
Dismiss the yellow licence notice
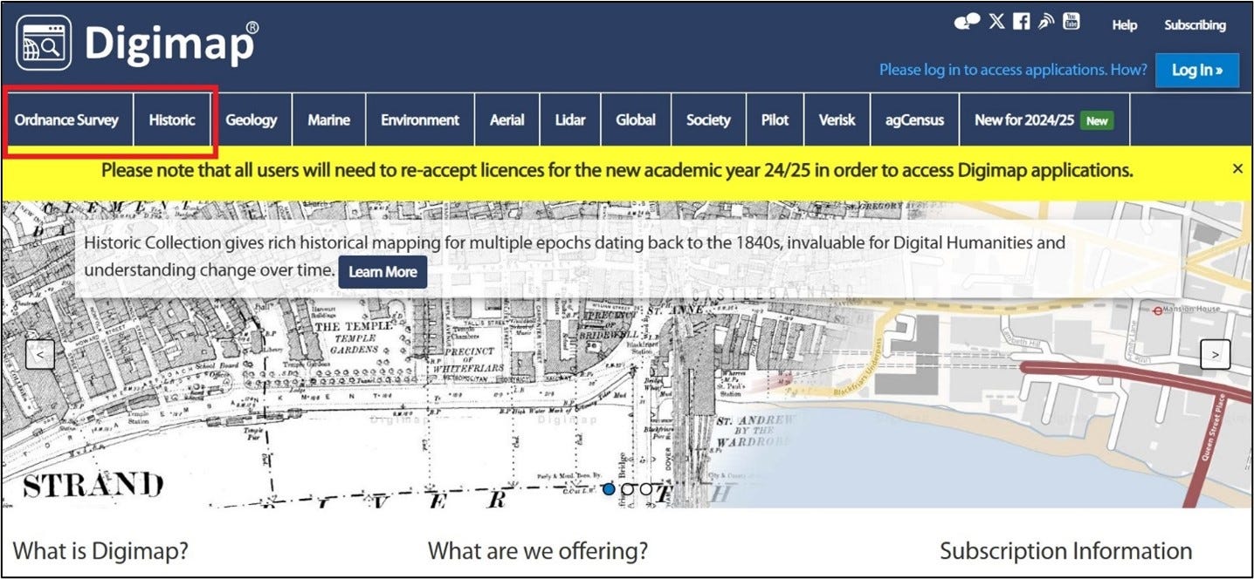1237,168
